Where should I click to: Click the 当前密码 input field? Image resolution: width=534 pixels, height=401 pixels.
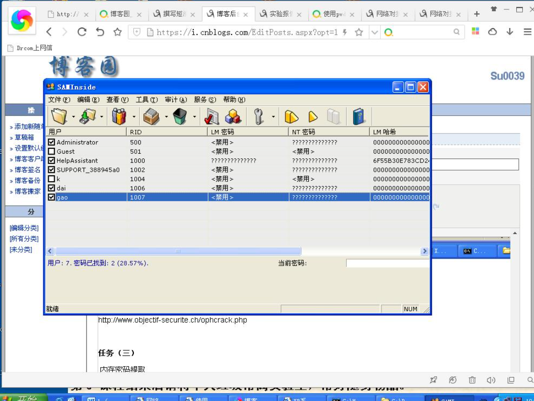pos(387,263)
